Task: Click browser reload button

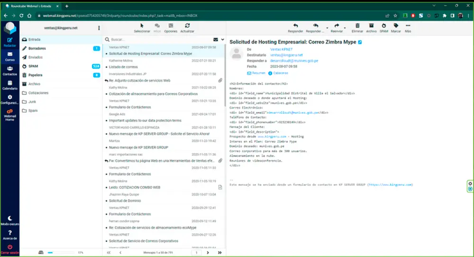Action: point(21,16)
